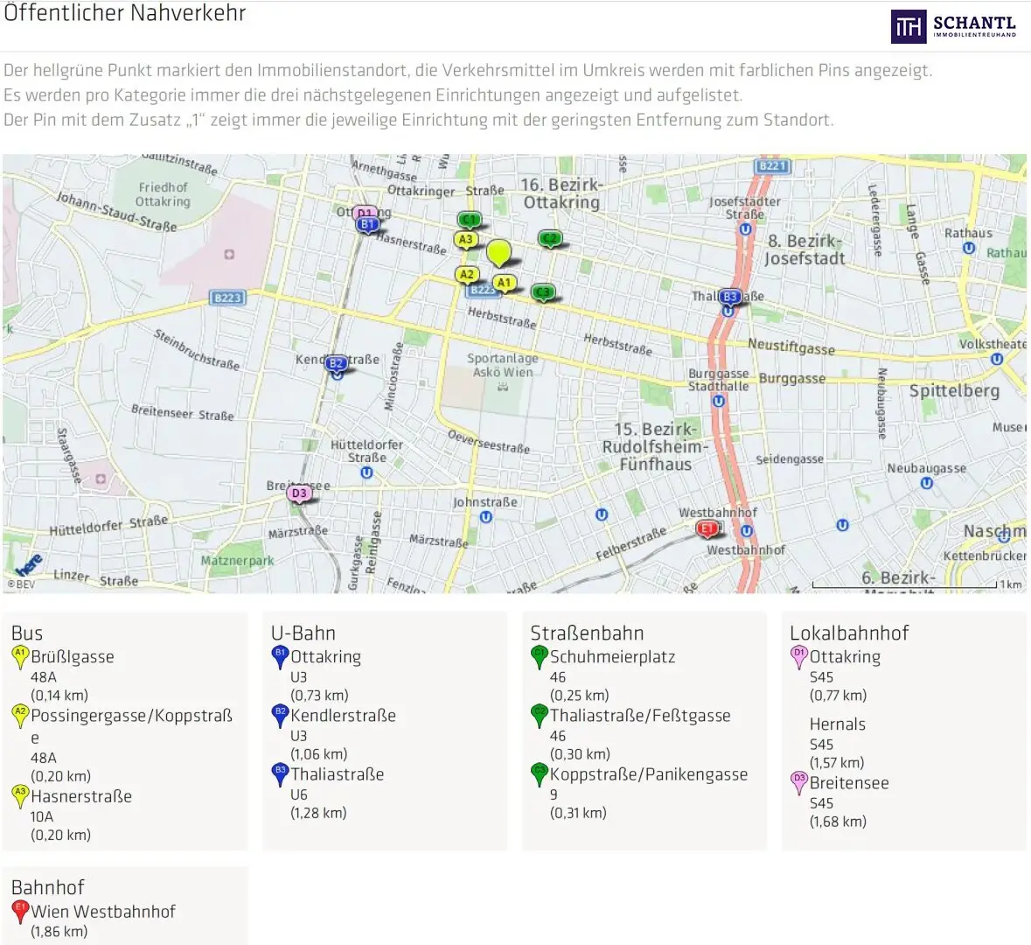
Task: Click "Hasnerstraße" in the Bus list
Action: [x=81, y=796]
